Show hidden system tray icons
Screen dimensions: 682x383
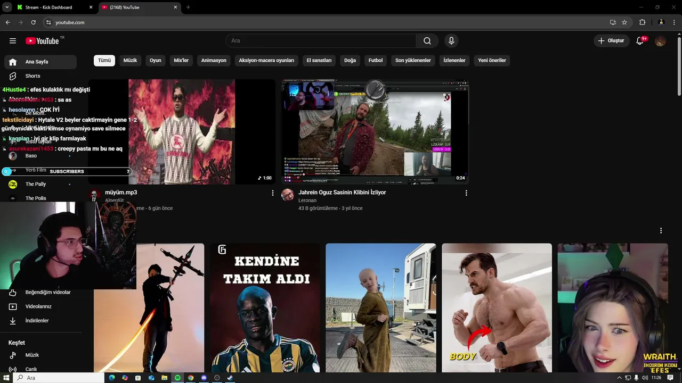619,378
